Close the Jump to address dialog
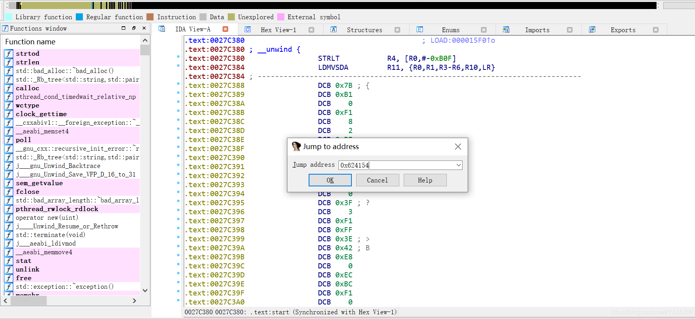Image resolution: width=695 pixels, height=319 pixels. (458, 146)
